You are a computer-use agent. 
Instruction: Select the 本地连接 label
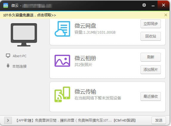19,66
